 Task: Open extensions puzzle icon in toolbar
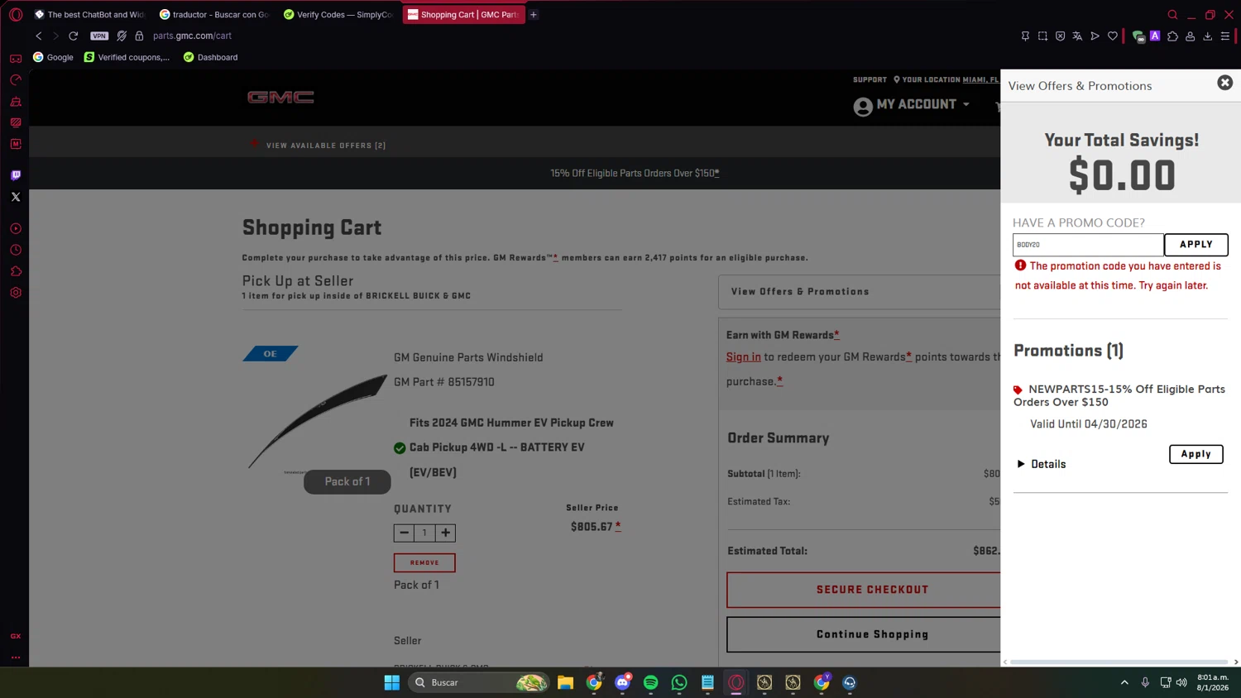pos(1172,36)
